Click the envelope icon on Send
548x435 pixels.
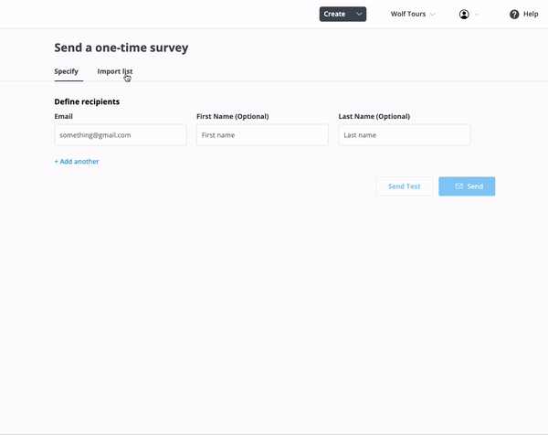[458, 186]
